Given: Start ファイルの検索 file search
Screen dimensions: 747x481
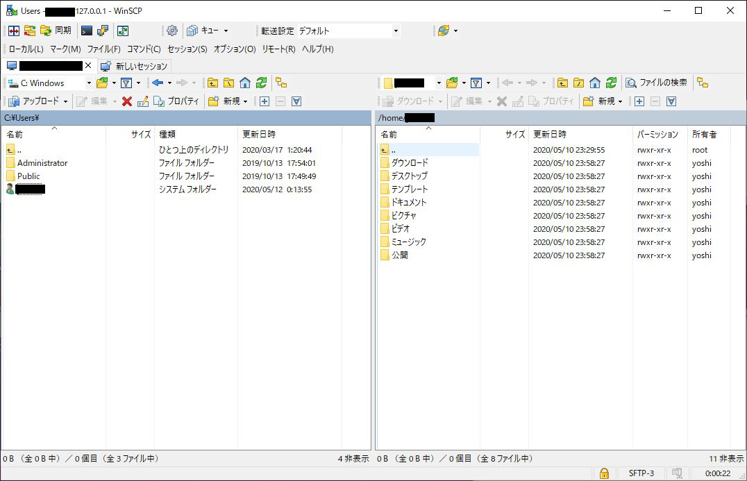Looking at the screenshot, I should (658, 83).
